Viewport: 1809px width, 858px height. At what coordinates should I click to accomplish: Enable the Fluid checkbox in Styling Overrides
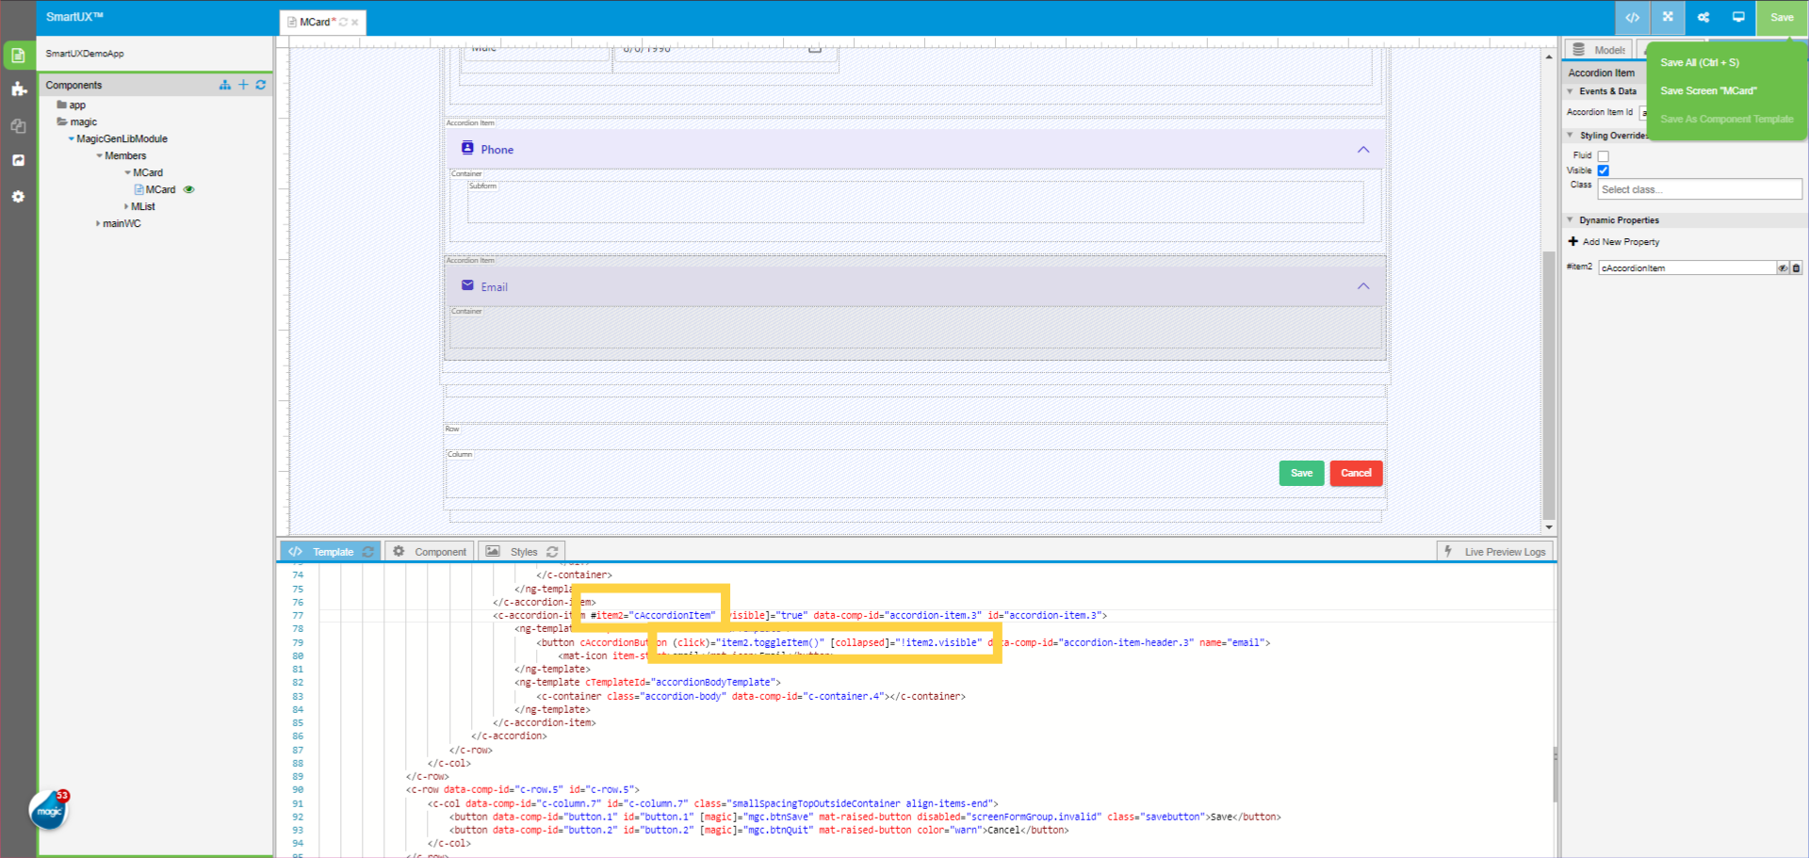tap(1605, 154)
